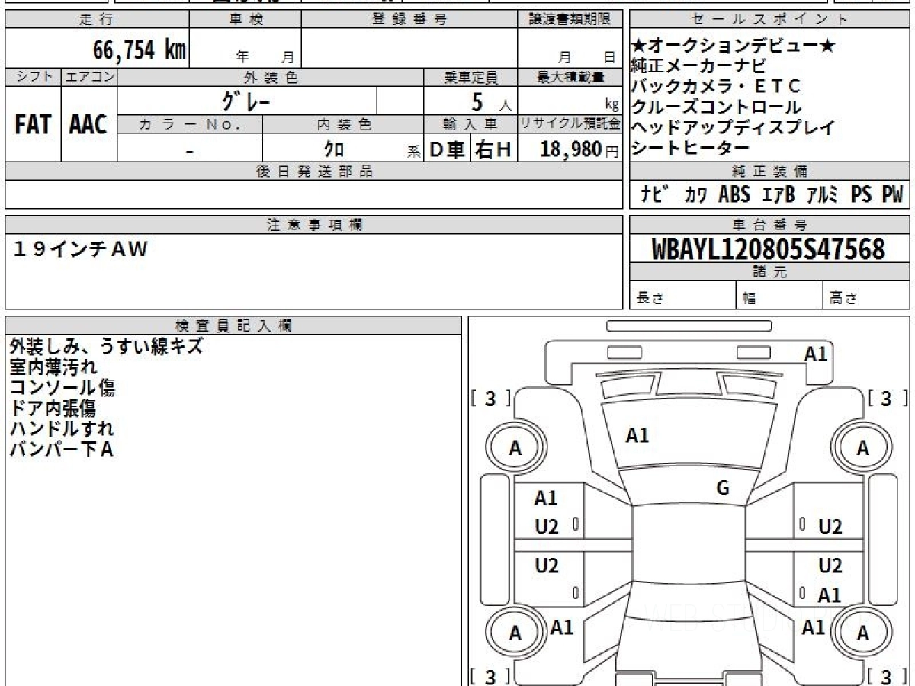The image size is (915, 686).
Task: Click the ヘッドアップディスプレイ line
Action: click(734, 127)
